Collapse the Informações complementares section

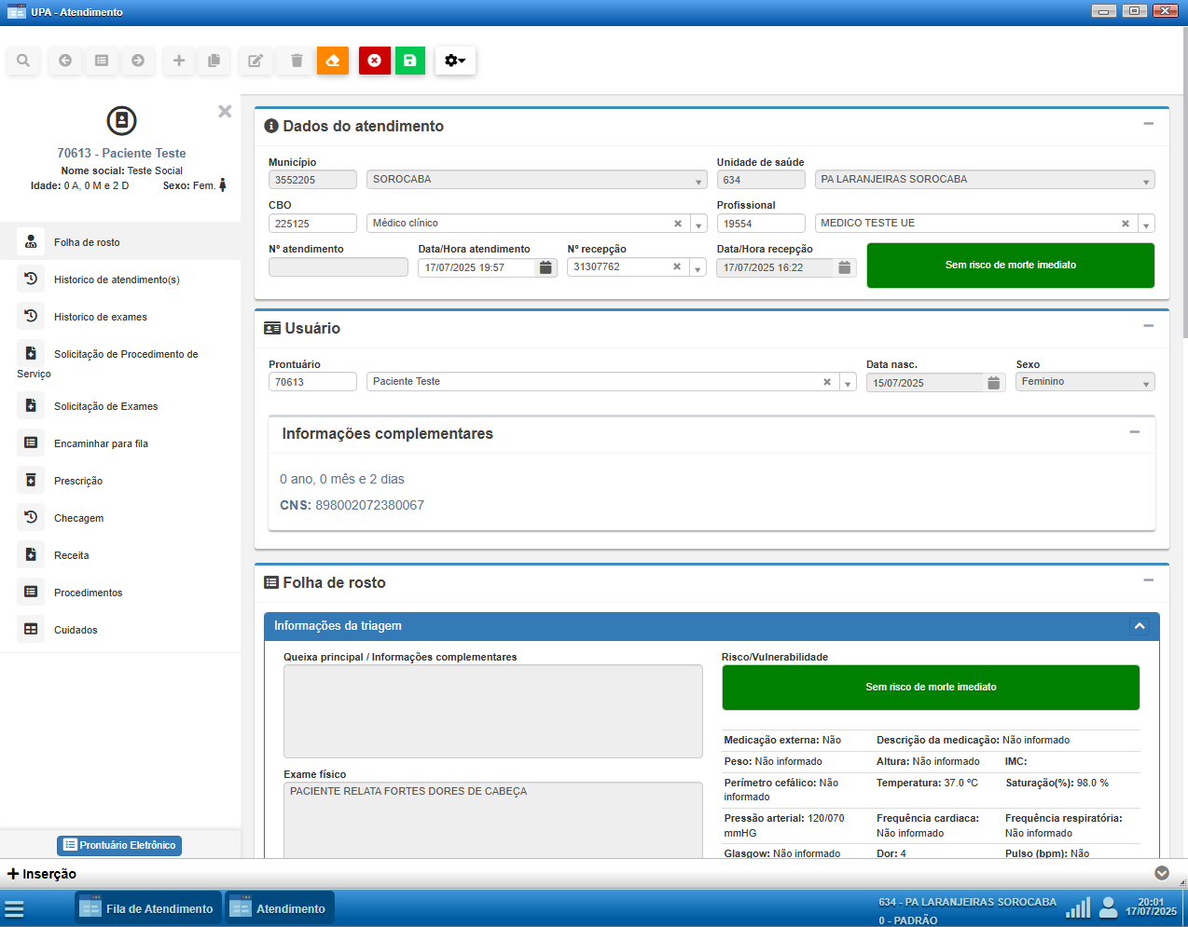click(x=1134, y=432)
